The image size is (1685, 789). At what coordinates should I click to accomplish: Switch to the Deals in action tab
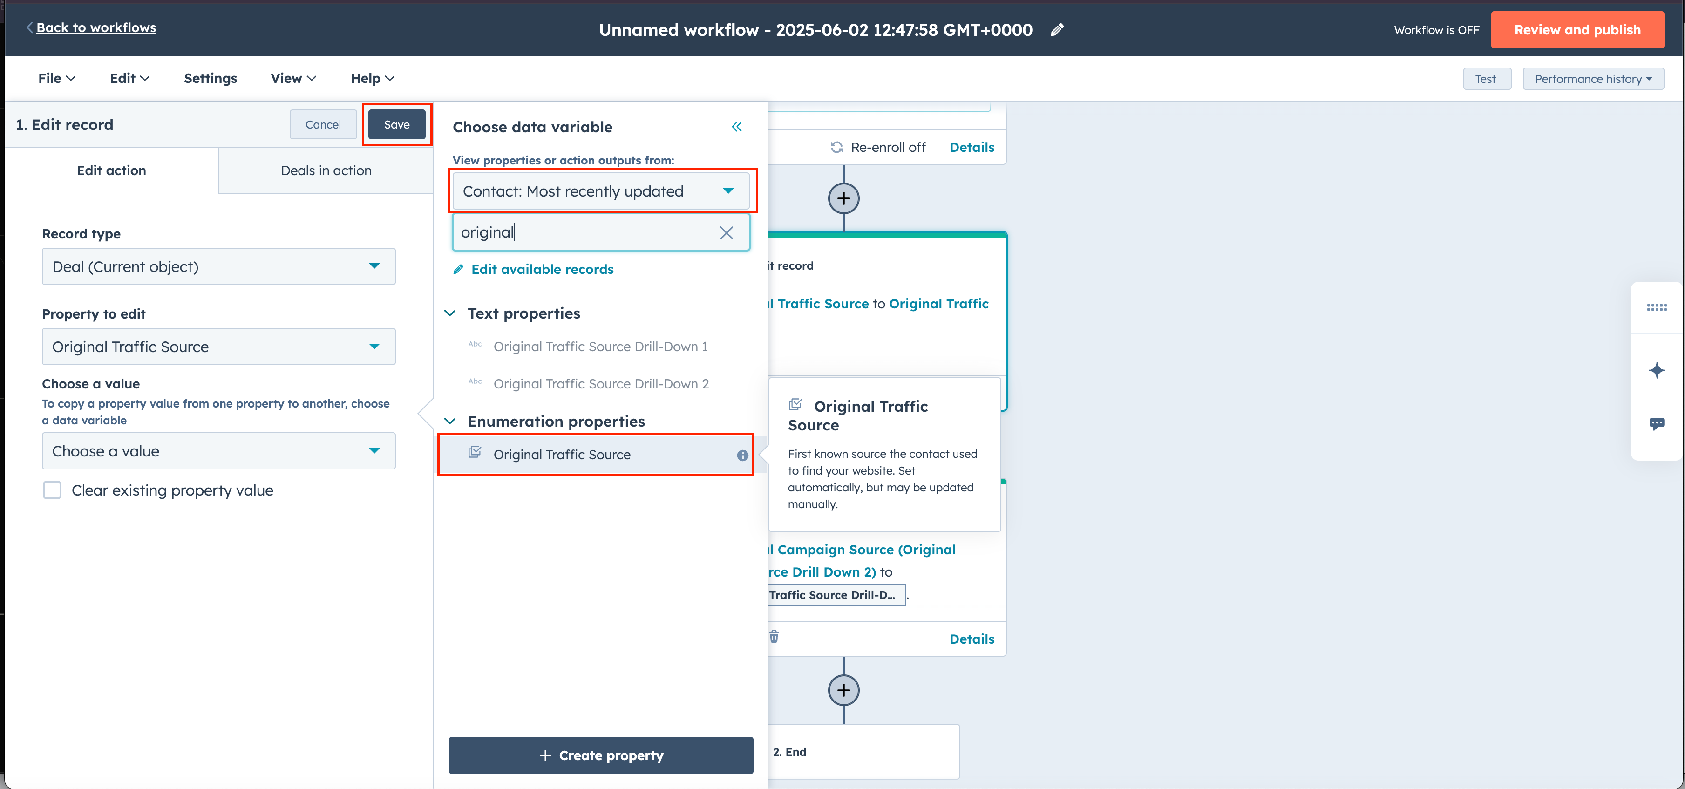tap(326, 171)
